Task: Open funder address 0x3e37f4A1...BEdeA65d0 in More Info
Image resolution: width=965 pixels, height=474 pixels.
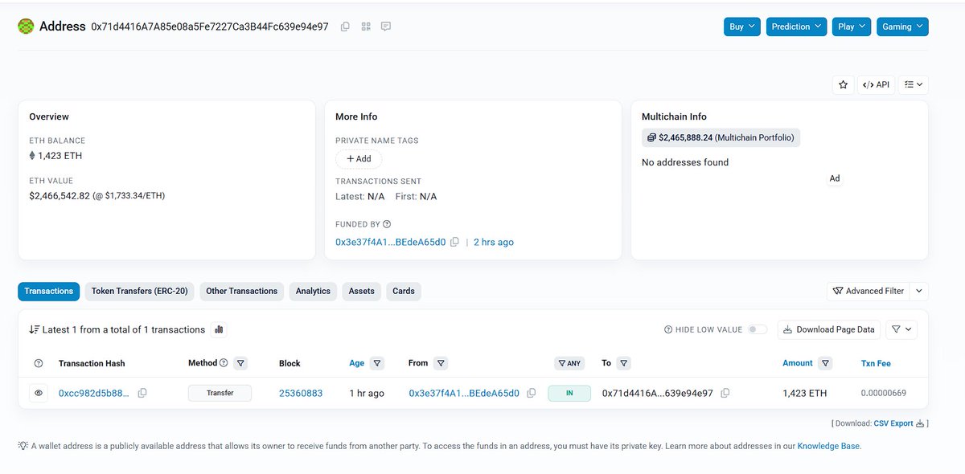Action: pos(390,242)
